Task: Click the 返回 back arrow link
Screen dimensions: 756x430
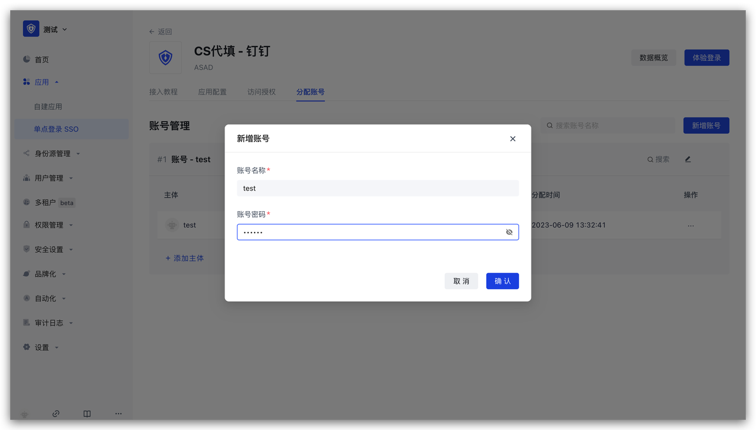Action: [x=160, y=32]
